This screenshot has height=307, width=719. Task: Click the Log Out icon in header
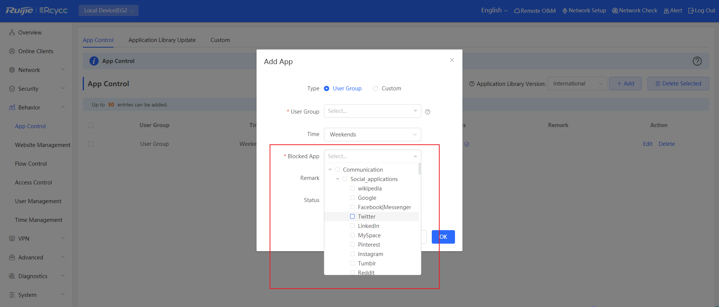pos(691,10)
